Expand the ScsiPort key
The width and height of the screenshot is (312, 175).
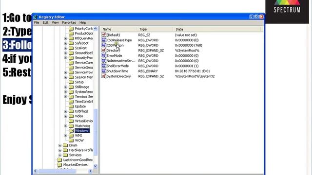pos(66,48)
